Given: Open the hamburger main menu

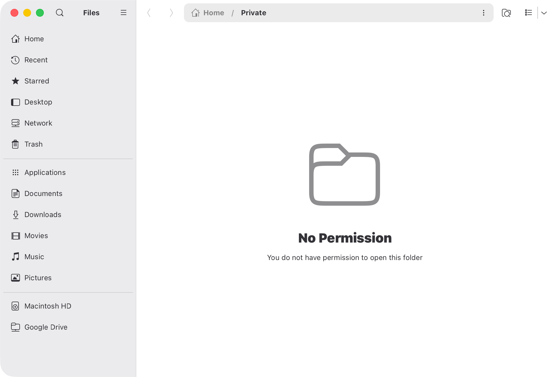Looking at the screenshot, I should tap(124, 13).
